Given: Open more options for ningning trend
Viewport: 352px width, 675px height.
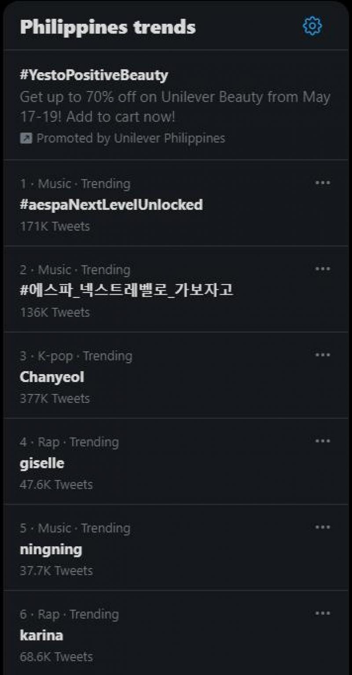Looking at the screenshot, I should point(323,527).
